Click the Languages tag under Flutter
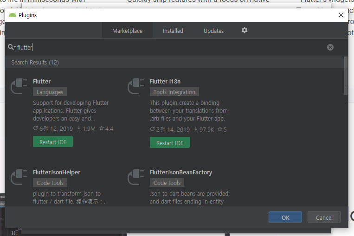This screenshot has width=354, height=236. (50, 92)
